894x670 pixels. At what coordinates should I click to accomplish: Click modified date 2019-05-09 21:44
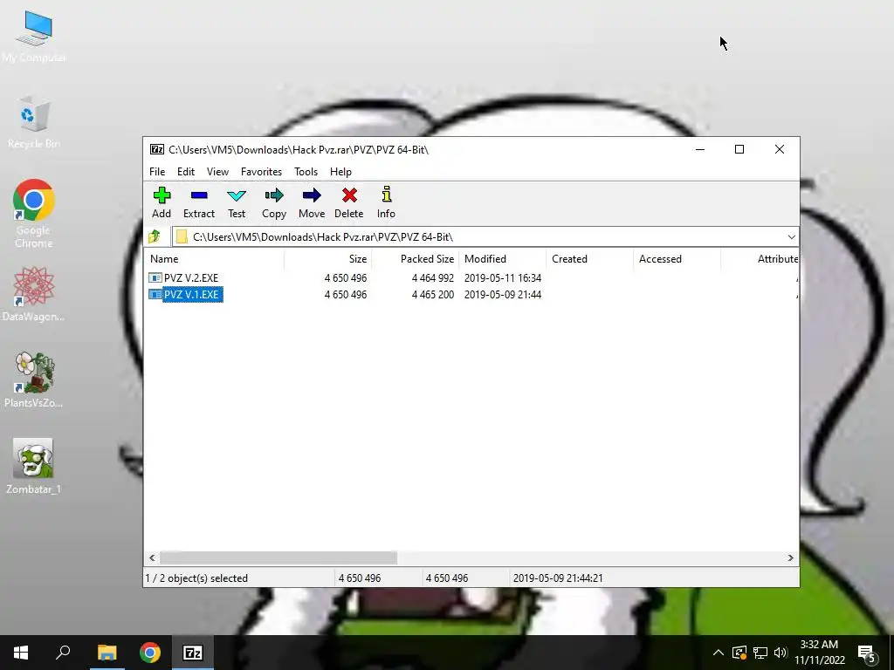click(503, 295)
